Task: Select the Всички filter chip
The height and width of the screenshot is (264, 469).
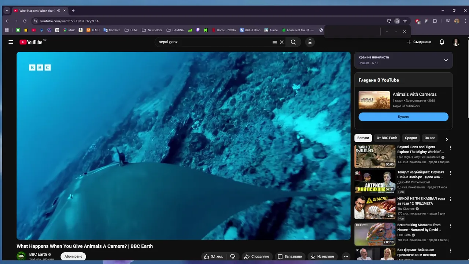Action: pyautogui.click(x=363, y=138)
